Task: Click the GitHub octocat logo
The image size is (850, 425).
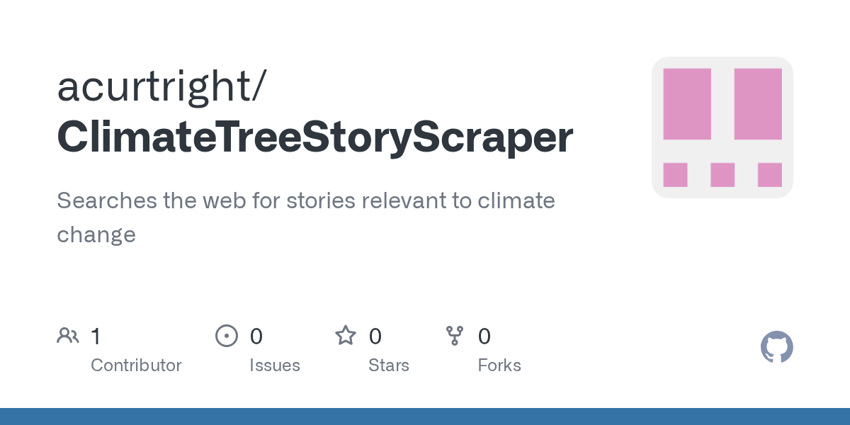Action: [x=776, y=347]
